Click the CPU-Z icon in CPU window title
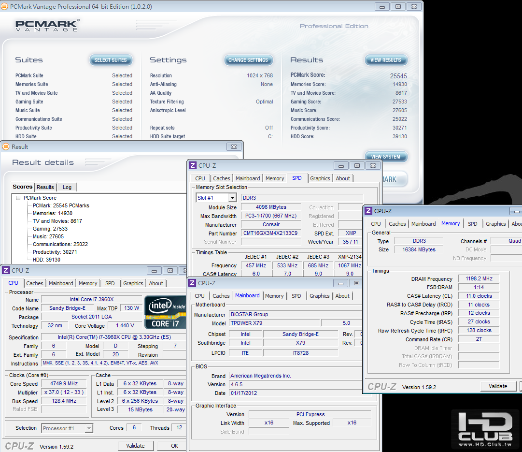 [6, 270]
